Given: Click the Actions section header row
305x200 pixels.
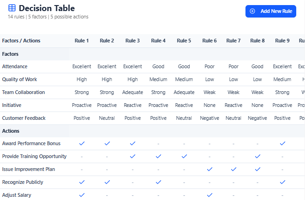Looking at the screenshot, I should pyautogui.click(x=11, y=131).
